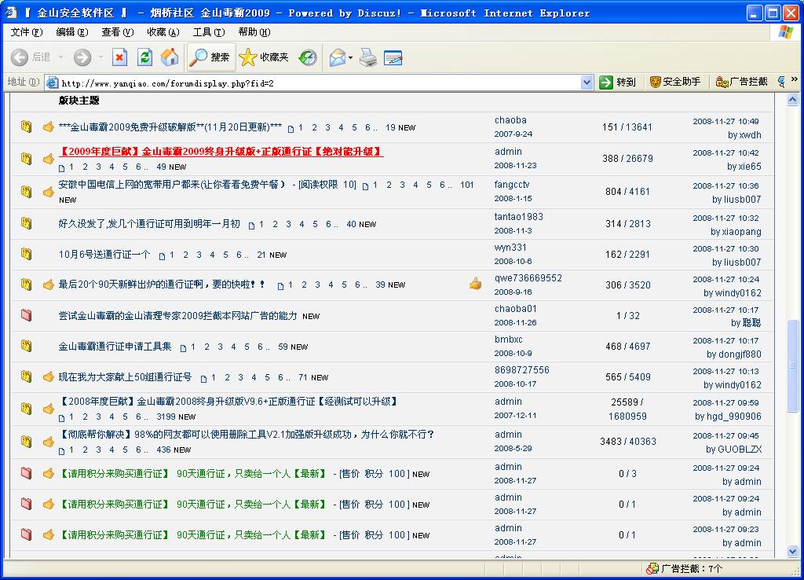804x580 pixels.
Task: Click the Mail toolbar icon
Action: 337,57
